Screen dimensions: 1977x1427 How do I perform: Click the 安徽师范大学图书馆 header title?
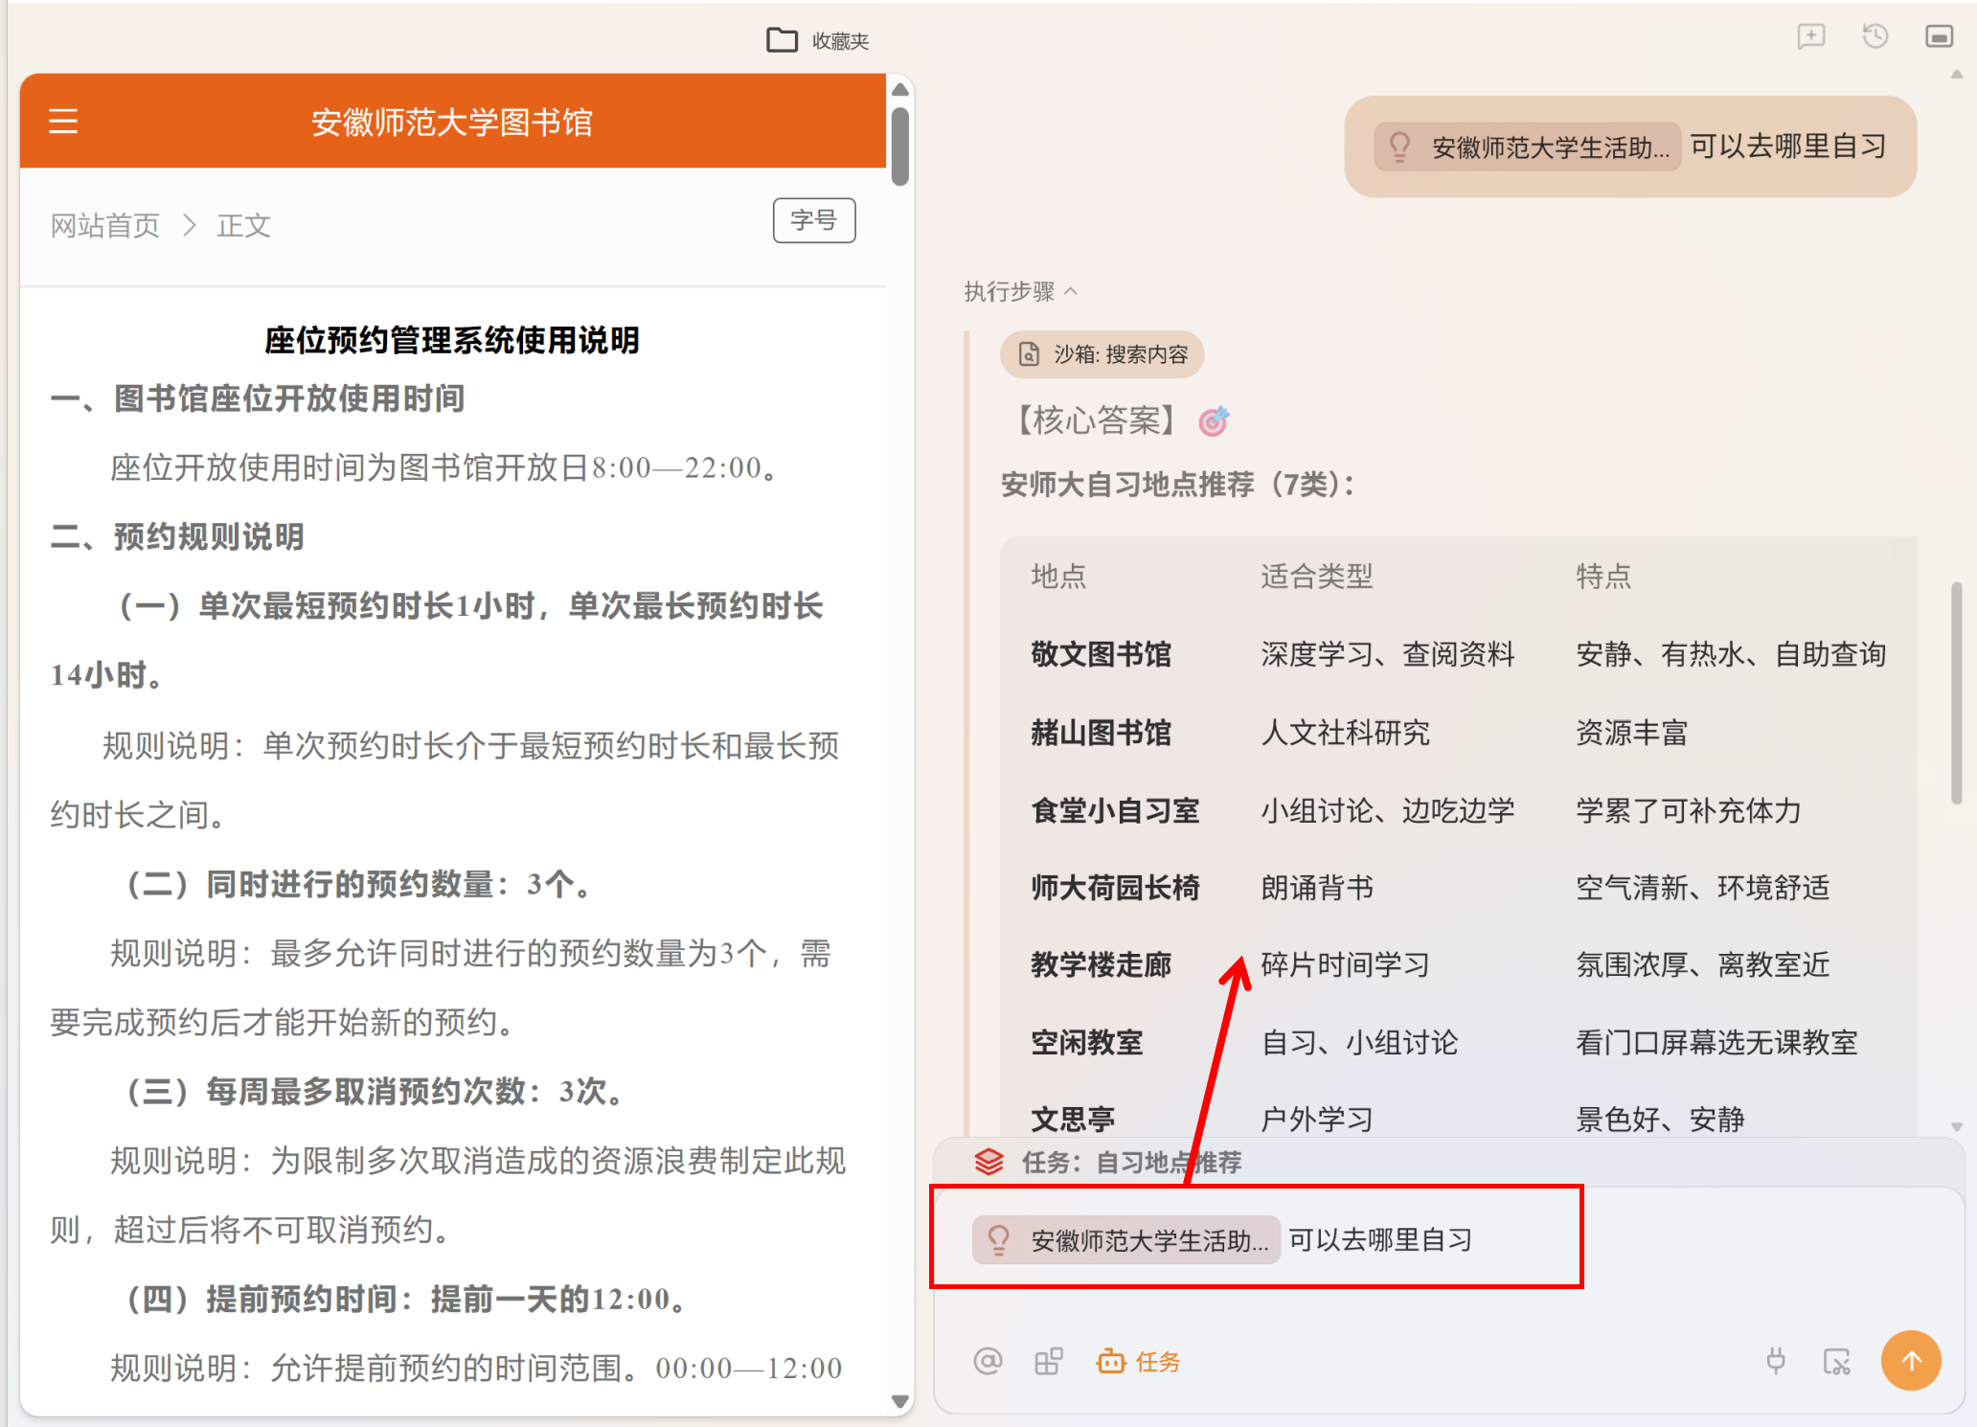point(452,123)
